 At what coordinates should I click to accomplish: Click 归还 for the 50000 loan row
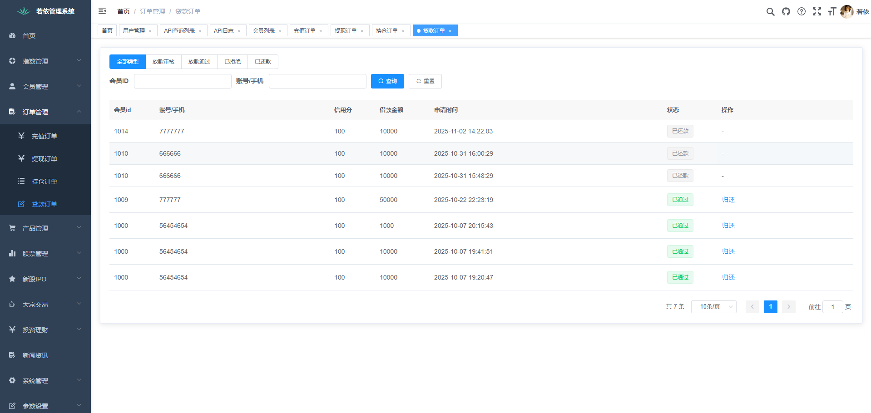pos(728,200)
